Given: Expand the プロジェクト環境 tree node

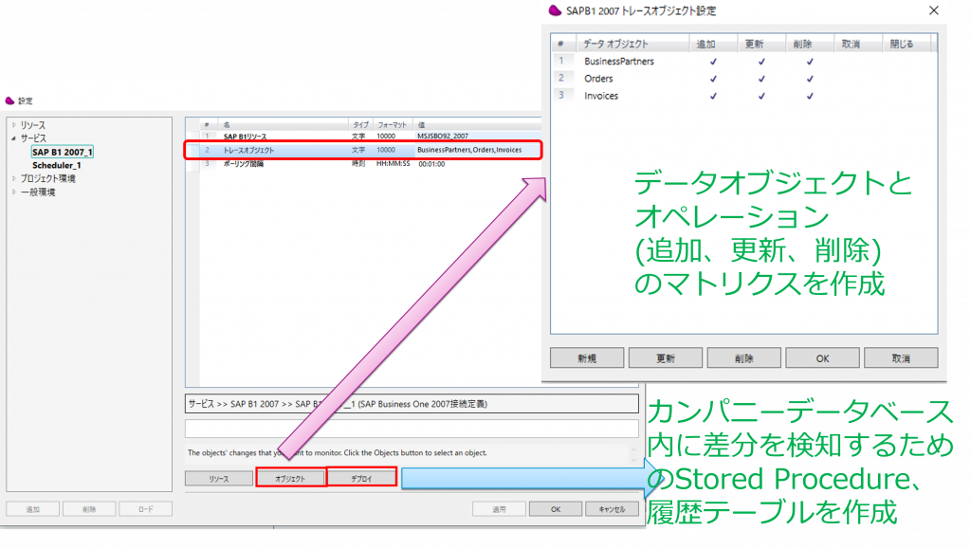Looking at the screenshot, I should point(13,178).
